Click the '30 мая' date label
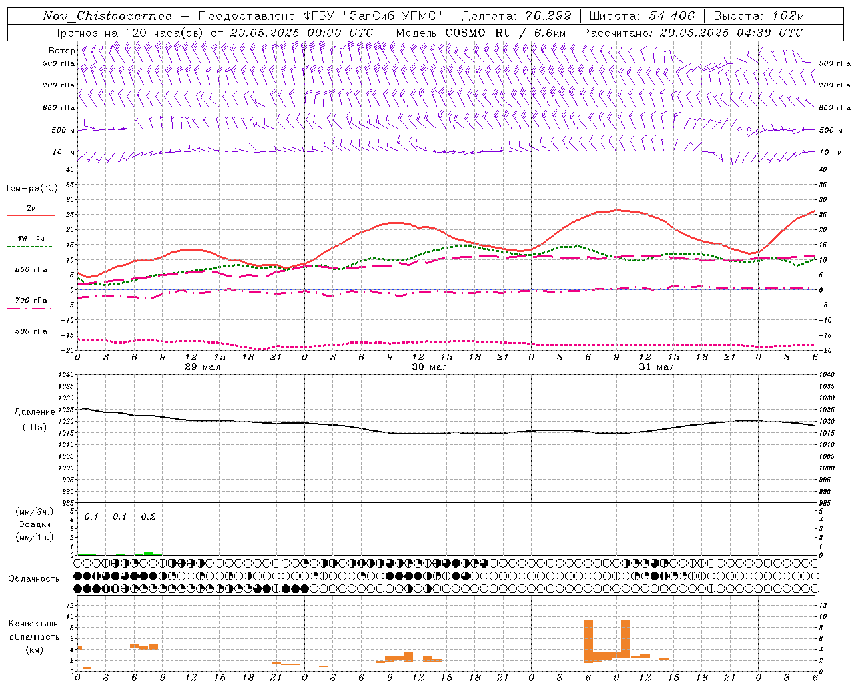This screenshot has width=854, height=683. click(x=429, y=367)
